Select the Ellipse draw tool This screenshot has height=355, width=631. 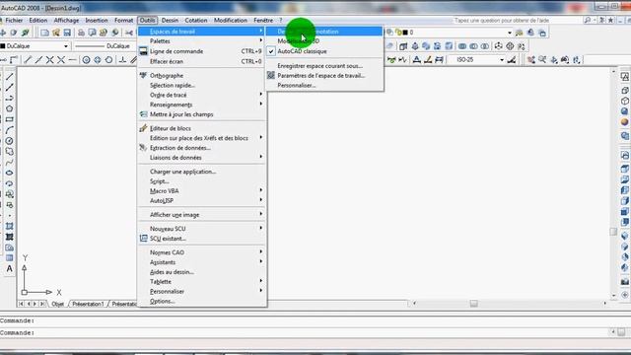tap(9, 174)
